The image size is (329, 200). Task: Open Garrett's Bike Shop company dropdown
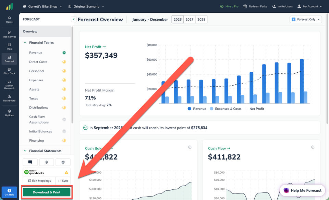42,7
